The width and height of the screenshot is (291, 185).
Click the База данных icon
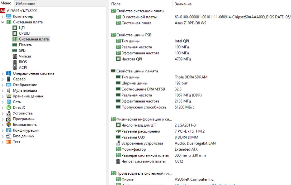click(9, 136)
